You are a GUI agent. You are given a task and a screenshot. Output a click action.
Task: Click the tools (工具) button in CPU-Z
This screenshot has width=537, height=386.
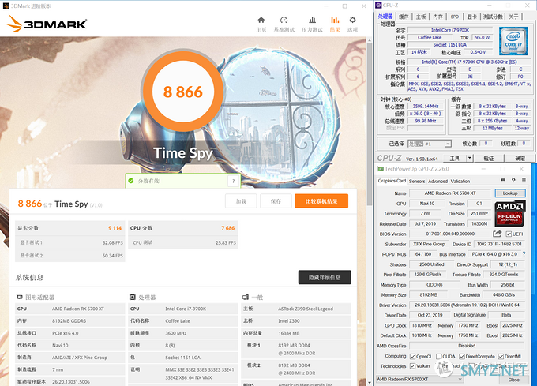click(x=454, y=158)
